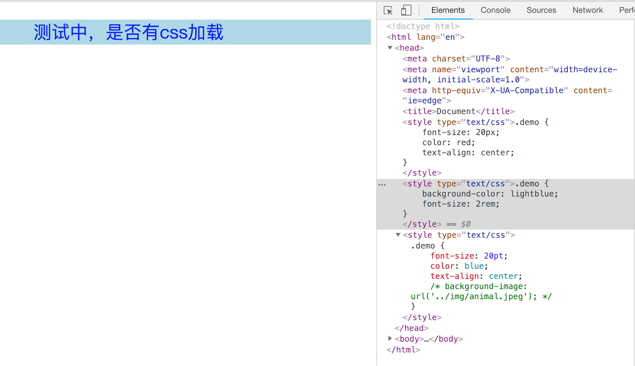
Task: Click the closing html tag line
Action: point(404,350)
